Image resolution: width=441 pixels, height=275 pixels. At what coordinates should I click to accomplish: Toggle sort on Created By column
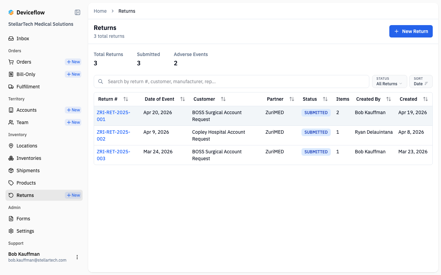tap(389, 99)
